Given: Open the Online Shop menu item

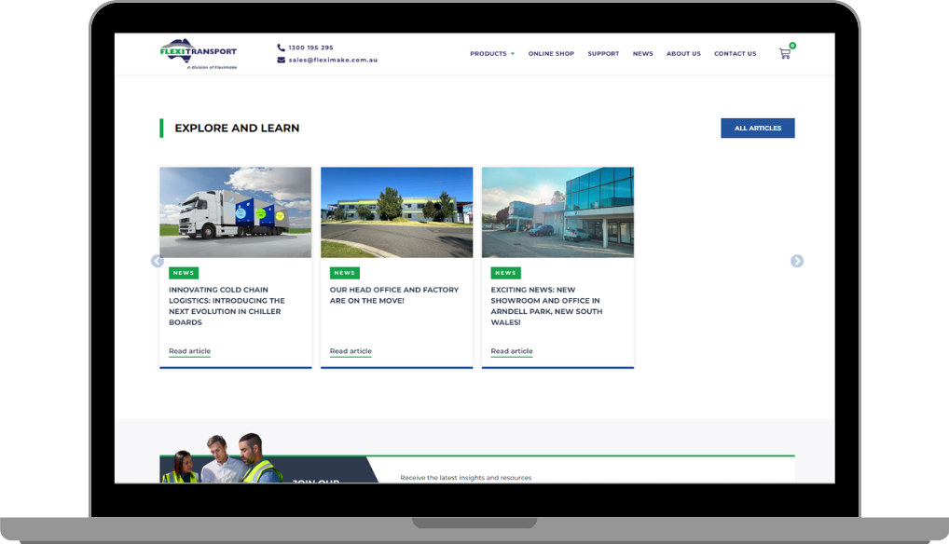Looking at the screenshot, I should tap(551, 54).
